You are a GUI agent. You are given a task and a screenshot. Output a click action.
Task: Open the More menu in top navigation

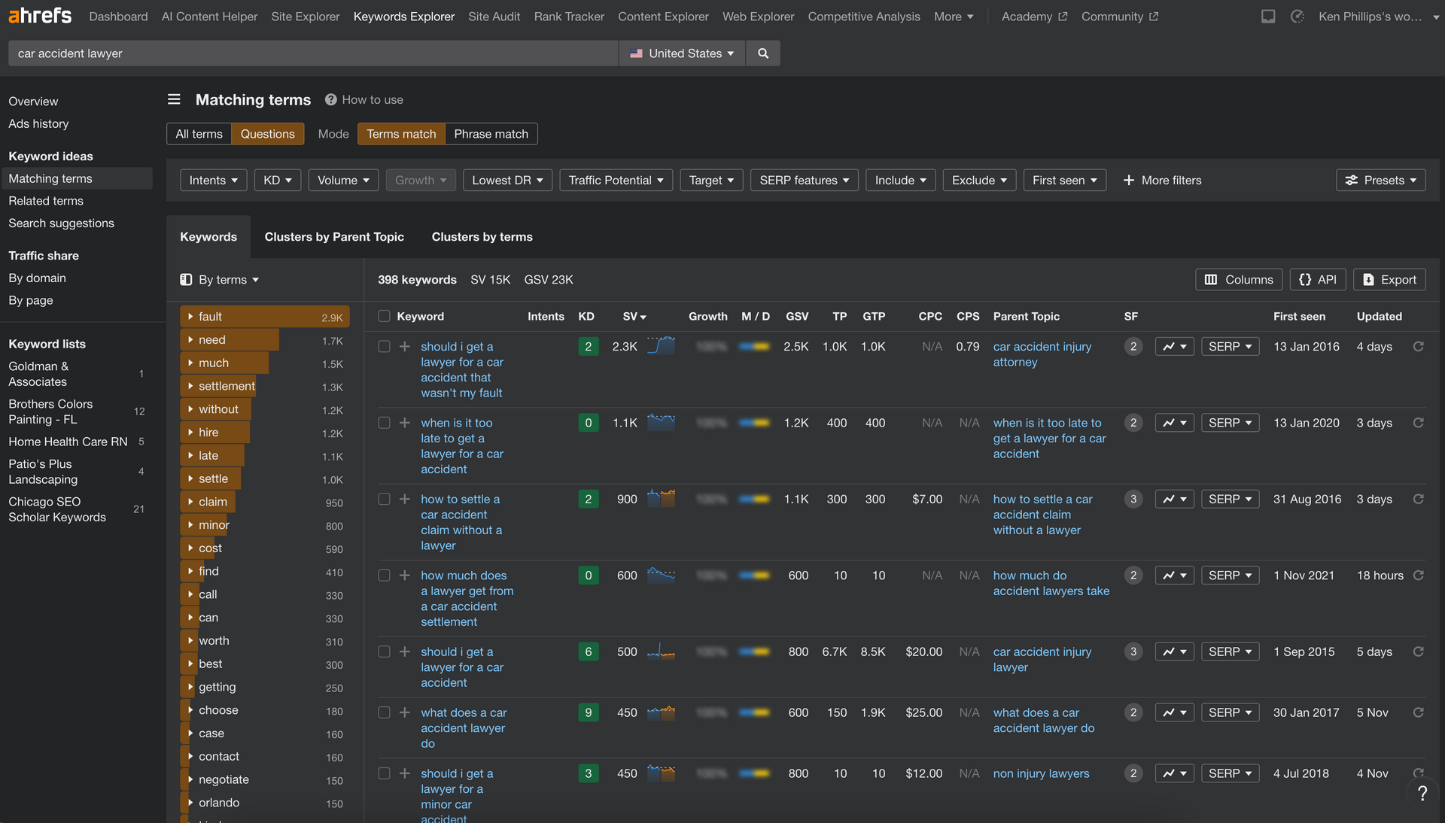[x=954, y=17]
